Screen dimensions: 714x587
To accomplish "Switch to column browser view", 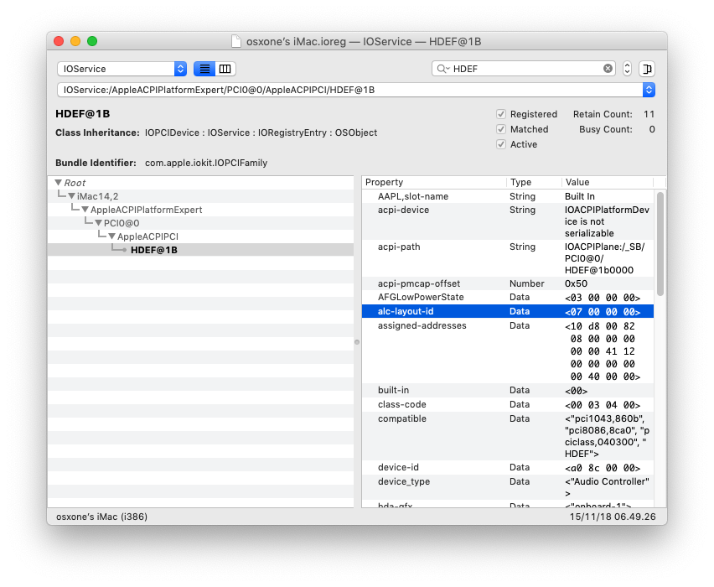I will [225, 69].
